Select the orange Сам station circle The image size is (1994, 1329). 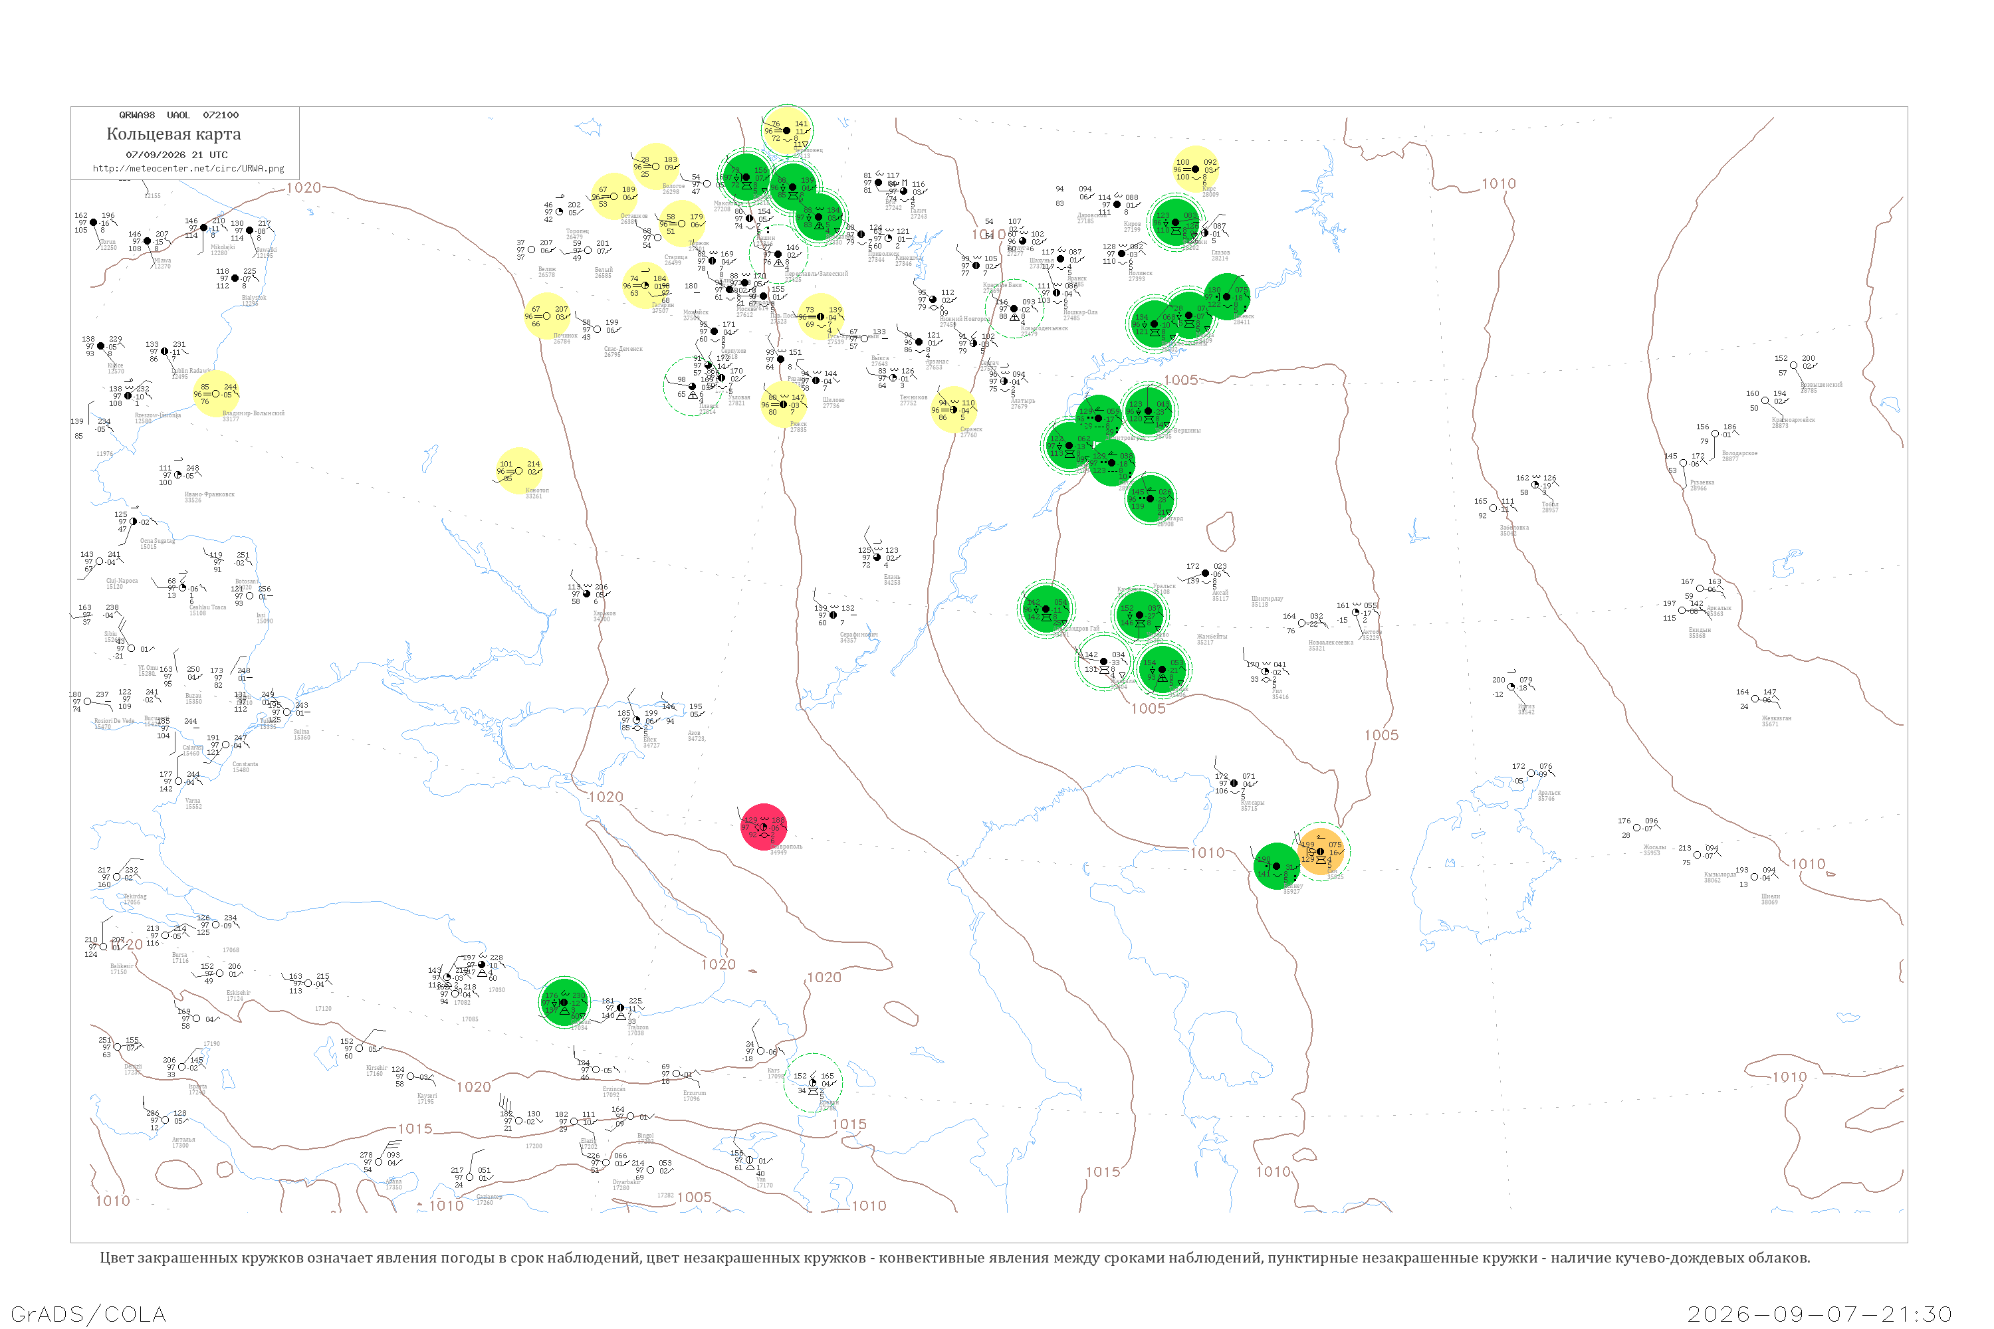pos(1320,852)
